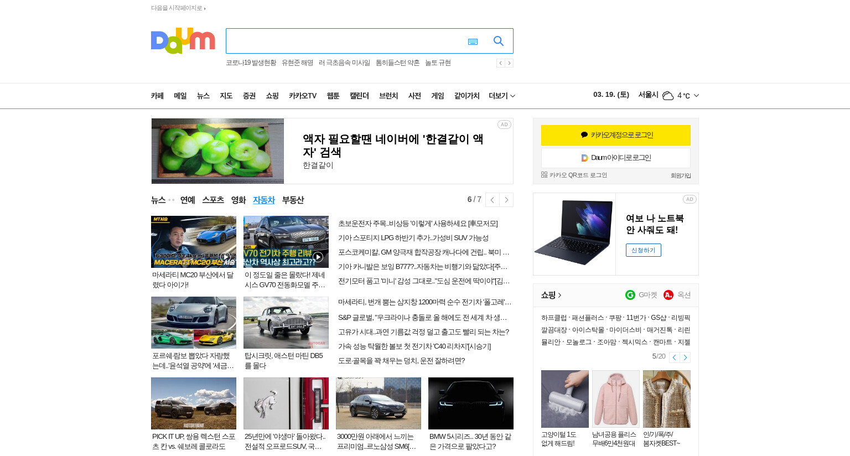Open the 지도 menu item

(x=226, y=96)
